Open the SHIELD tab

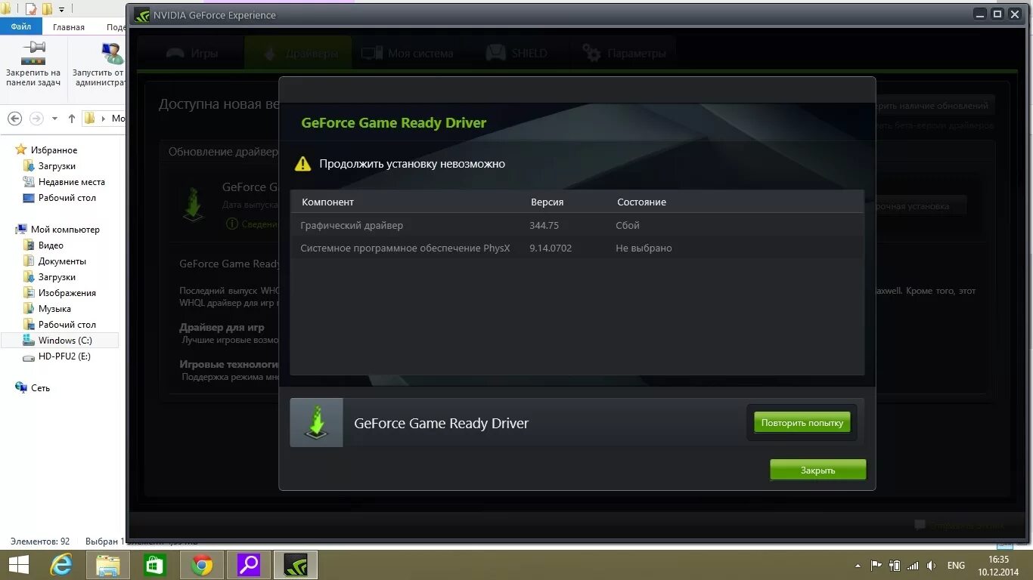pos(516,54)
